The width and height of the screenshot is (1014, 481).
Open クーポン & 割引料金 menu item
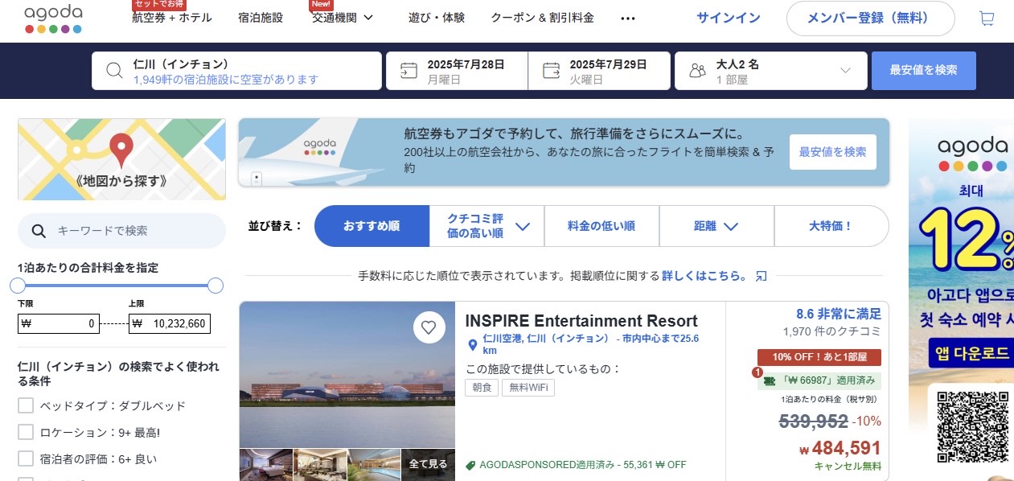(x=542, y=18)
